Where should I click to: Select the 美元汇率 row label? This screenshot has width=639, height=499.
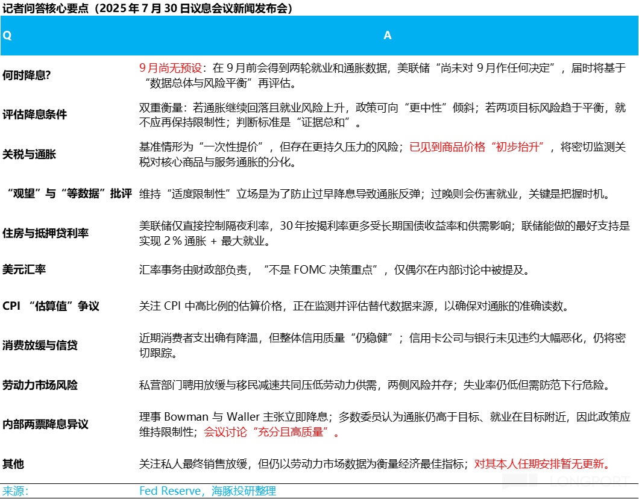click(x=24, y=269)
